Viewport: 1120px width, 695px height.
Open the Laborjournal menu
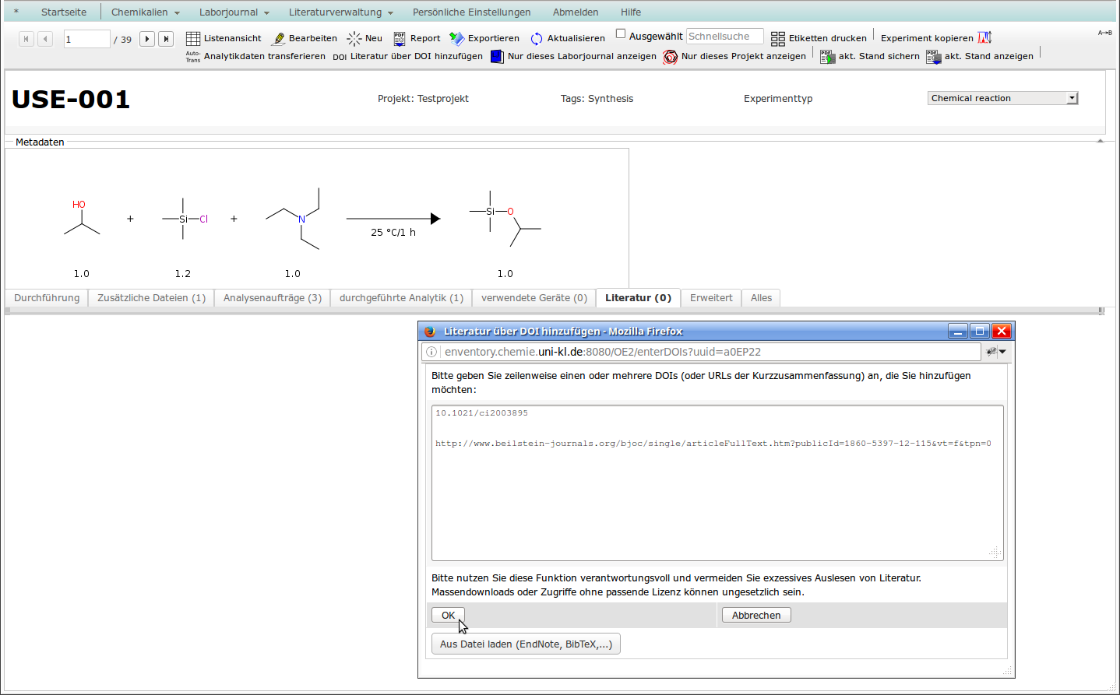(234, 12)
